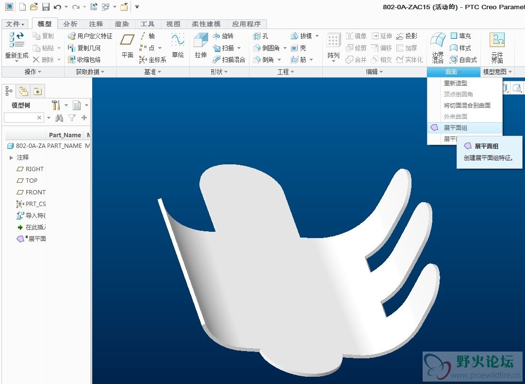
Task: Click the filter funnel icon in model tree
Action: coord(72,118)
